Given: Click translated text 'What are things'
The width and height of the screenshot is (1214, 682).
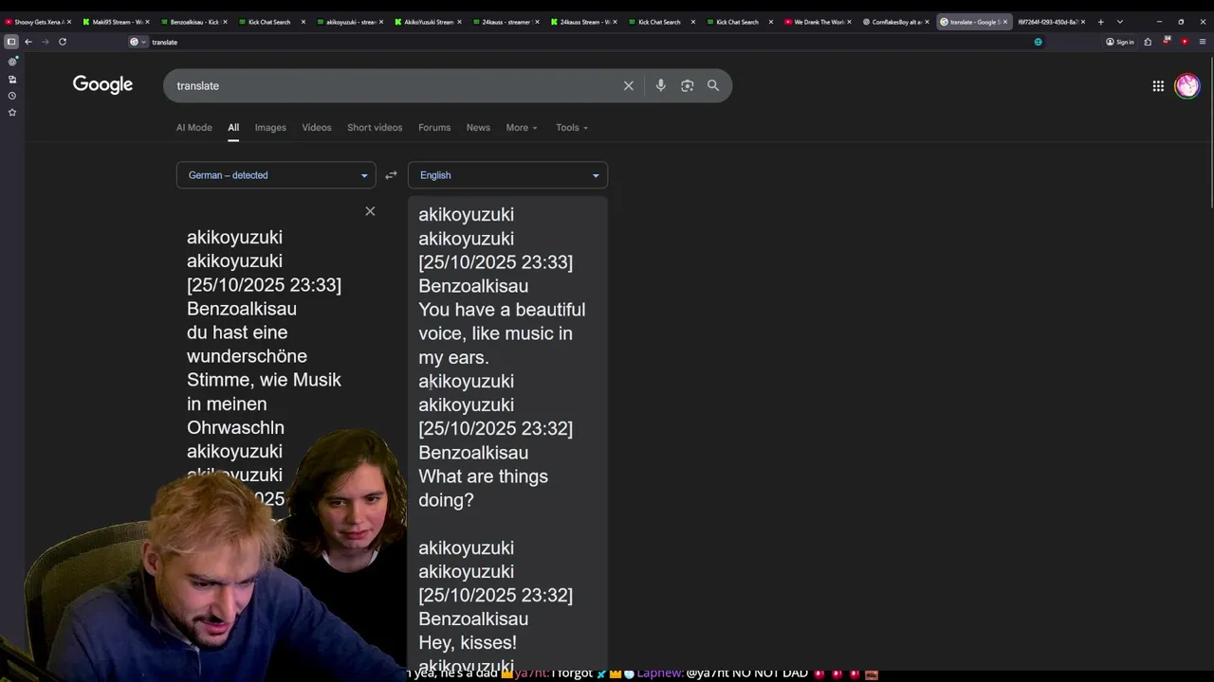Looking at the screenshot, I should pos(483,476).
